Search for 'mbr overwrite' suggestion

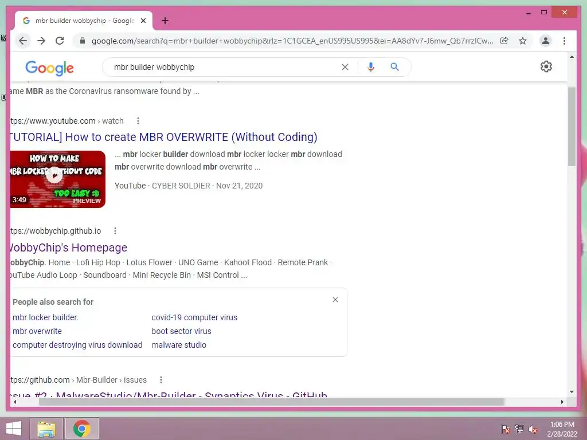coord(37,331)
